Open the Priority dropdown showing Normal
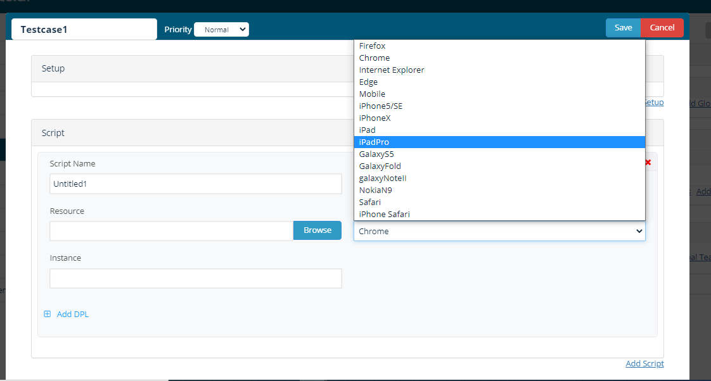This screenshot has height=381, width=711. (x=221, y=30)
